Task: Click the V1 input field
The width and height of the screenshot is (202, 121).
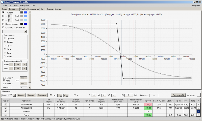Action: pos(104,95)
